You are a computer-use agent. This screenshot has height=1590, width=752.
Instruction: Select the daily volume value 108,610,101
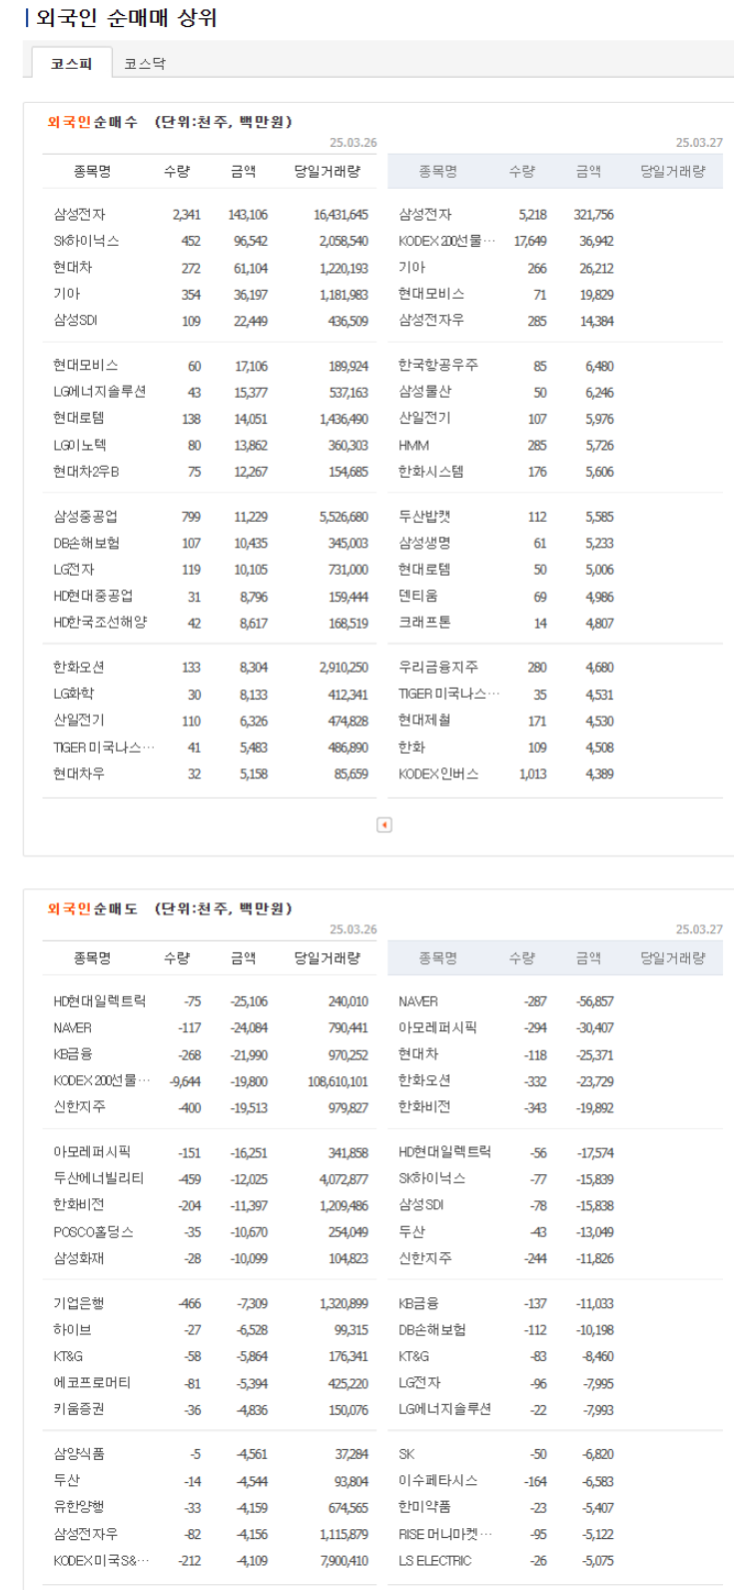[338, 1080]
